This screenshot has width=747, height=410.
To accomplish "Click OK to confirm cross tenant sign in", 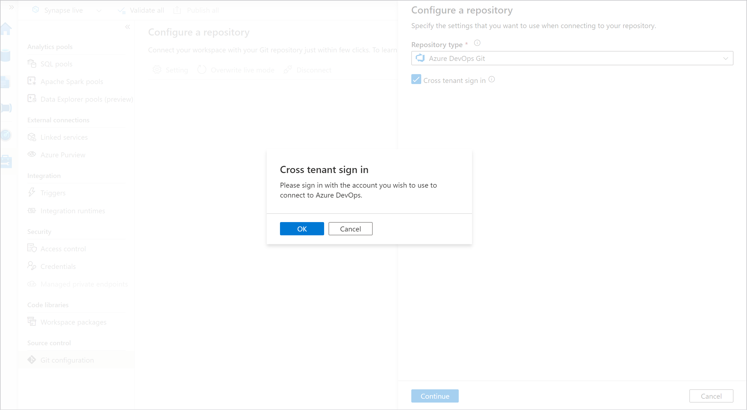I will point(302,228).
